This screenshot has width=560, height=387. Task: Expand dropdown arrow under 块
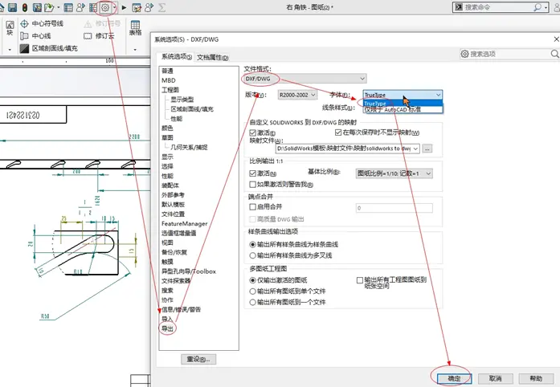(x=10, y=50)
